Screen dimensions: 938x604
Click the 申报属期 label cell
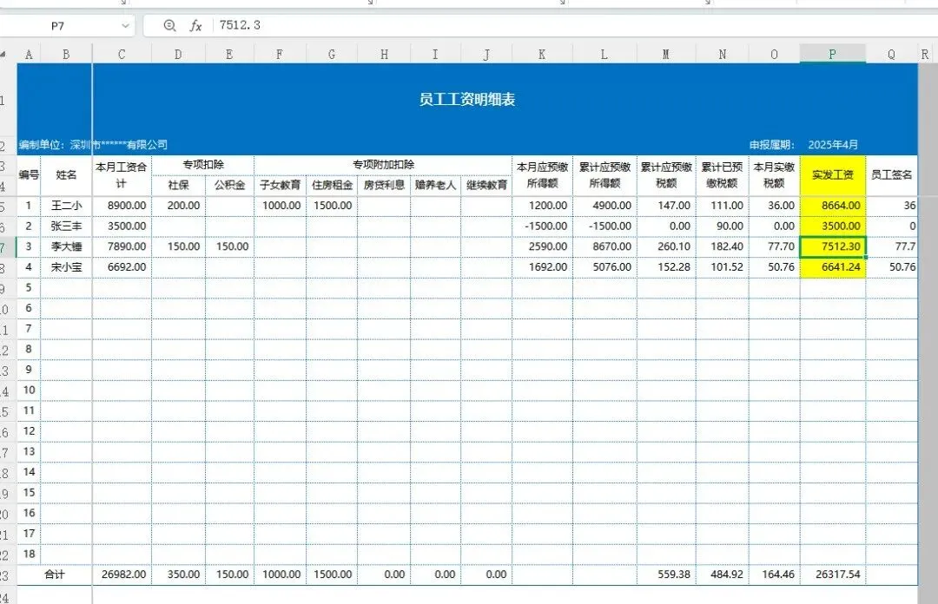click(x=772, y=145)
